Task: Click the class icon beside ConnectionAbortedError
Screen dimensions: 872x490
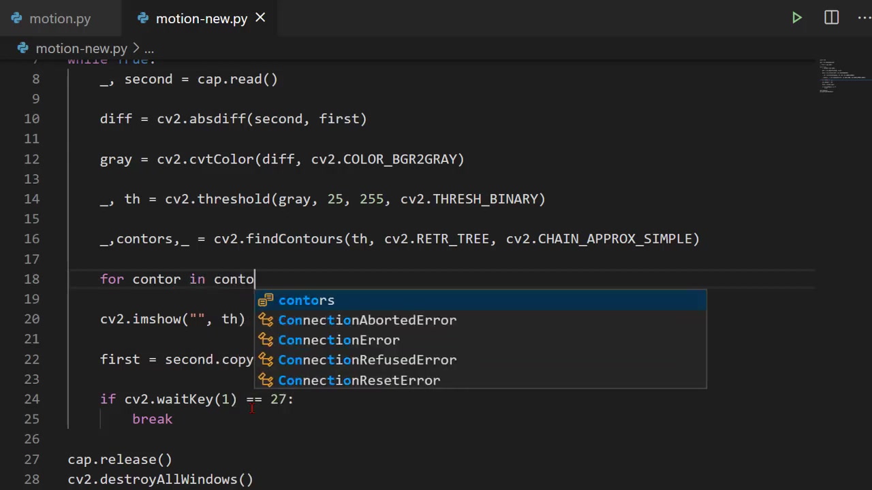Action: pyautogui.click(x=266, y=320)
